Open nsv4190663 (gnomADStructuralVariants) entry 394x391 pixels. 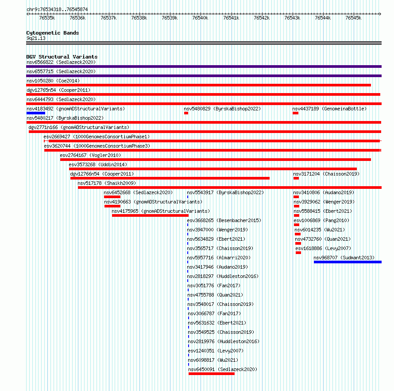click(x=153, y=202)
